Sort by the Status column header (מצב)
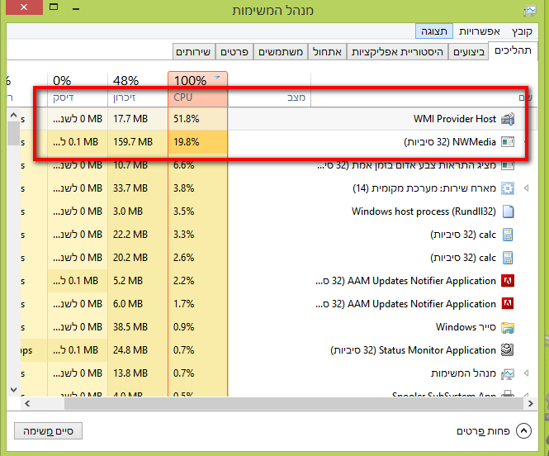Viewport: 549px width, 456px height. tap(269, 89)
